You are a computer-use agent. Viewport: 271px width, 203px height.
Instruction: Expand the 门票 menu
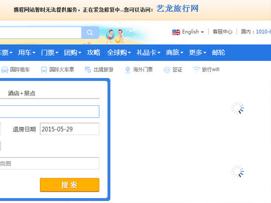[x=50, y=53]
